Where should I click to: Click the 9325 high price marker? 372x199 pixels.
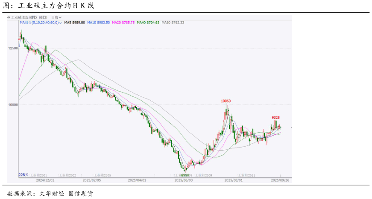pos(276,117)
